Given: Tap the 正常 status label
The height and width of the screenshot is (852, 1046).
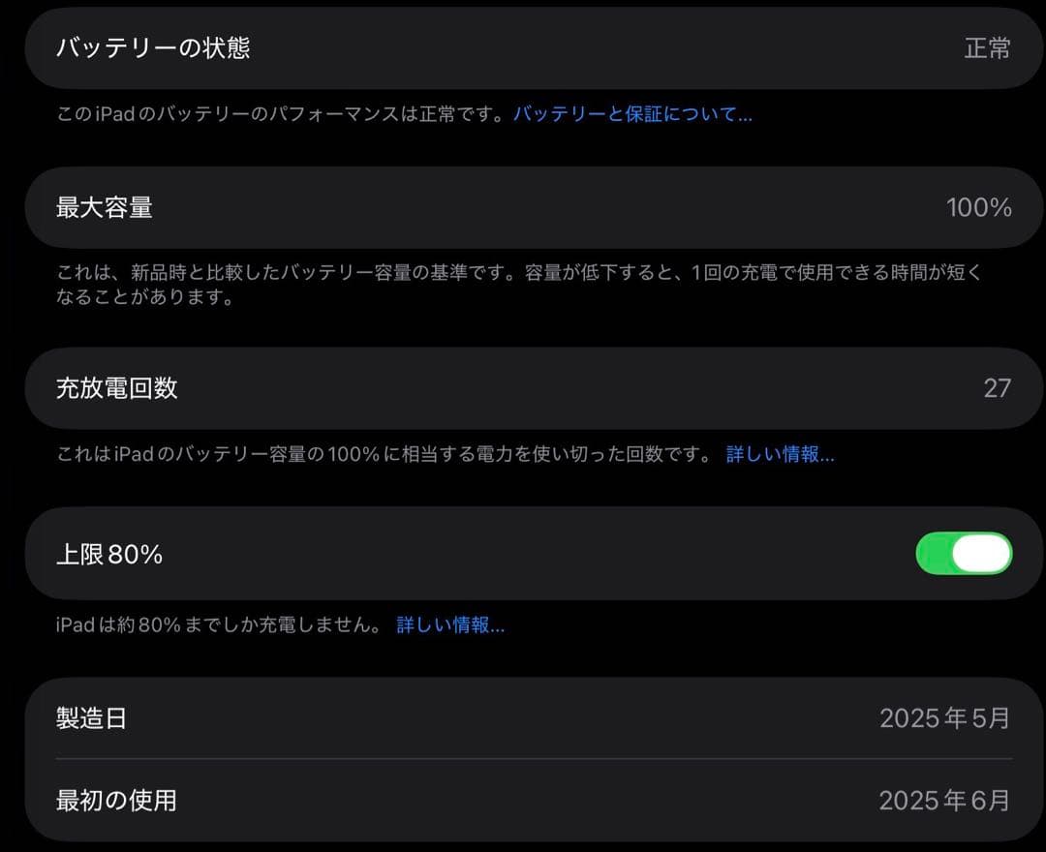Looking at the screenshot, I should tap(987, 47).
